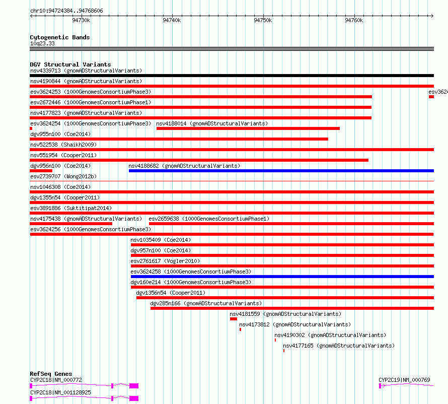This screenshot has height=404, width=448.
Task: Click the right arrowhead of the ruler
Action: tap(432, 16)
